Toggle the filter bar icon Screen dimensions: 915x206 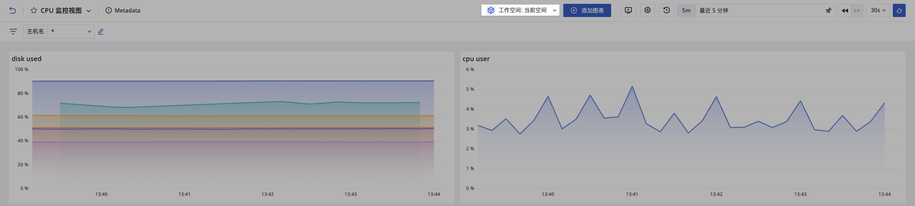[13, 32]
